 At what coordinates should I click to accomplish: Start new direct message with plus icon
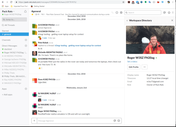[x=26, y=46]
